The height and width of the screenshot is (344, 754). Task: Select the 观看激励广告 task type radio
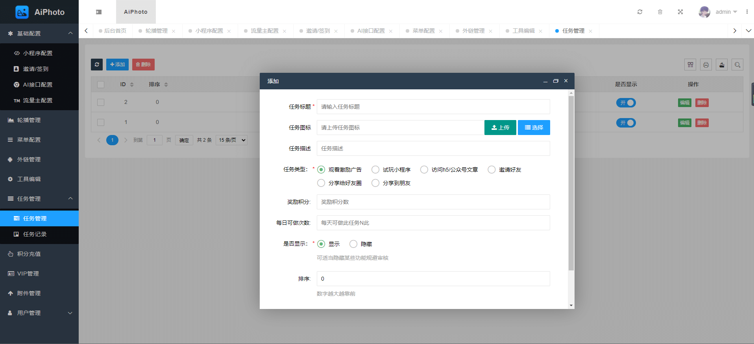(321, 170)
